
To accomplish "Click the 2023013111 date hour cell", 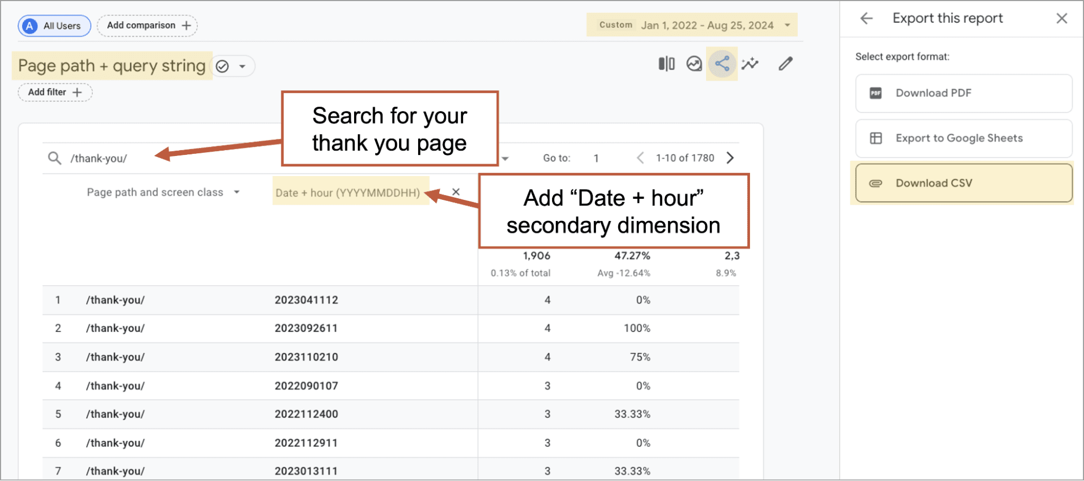I will pyautogui.click(x=306, y=471).
